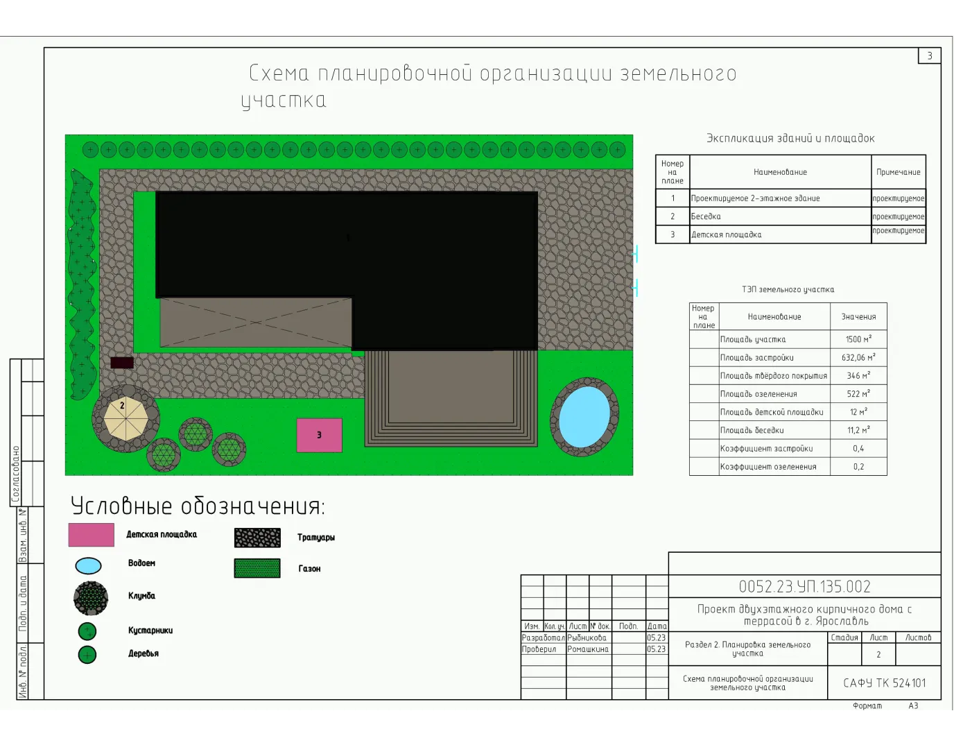954x745 pixels.
Task: Click 'Площадь детской площадки' row label
Action: [x=772, y=412]
